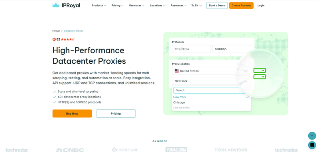This screenshot has width=319, height=152.
Task: Click the G2 logo icon
Action: click(54, 39)
